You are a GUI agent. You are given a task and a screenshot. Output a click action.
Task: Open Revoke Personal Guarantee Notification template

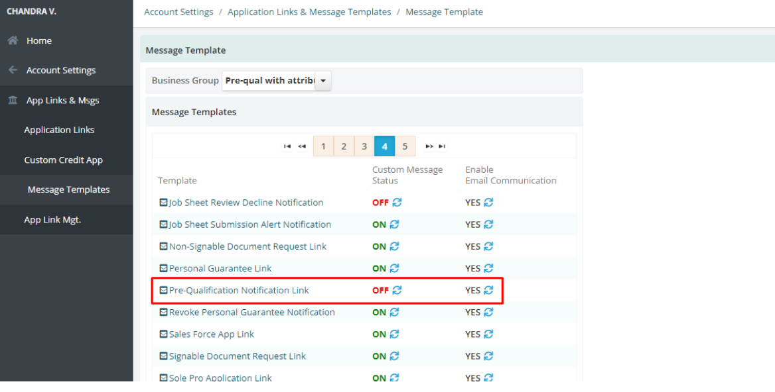pyautogui.click(x=252, y=312)
